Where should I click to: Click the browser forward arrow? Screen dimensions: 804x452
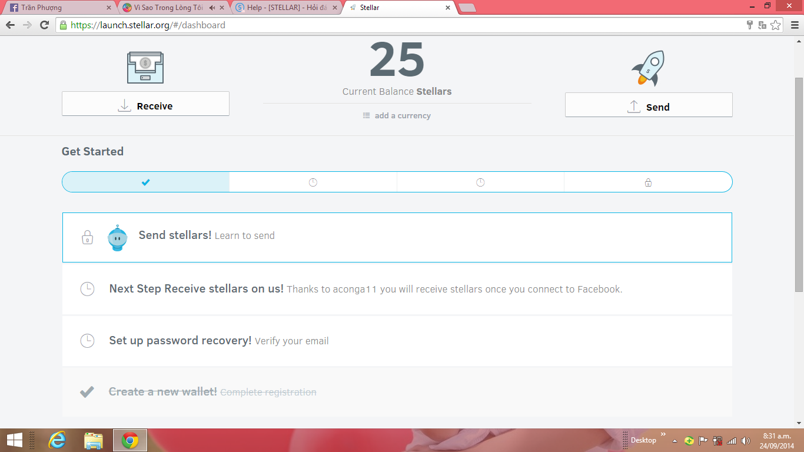pyautogui.click(x=27, y=25)
